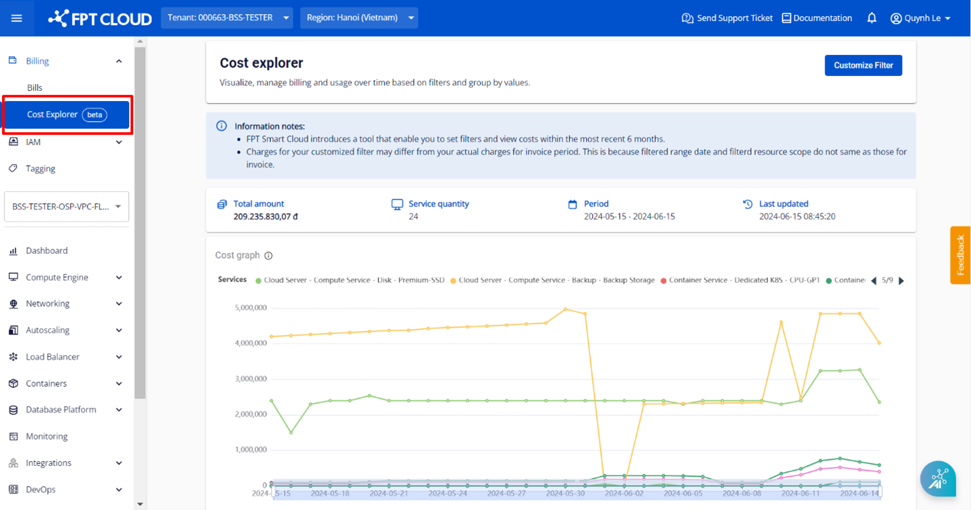This screenshot has width=971, height=510.
Task: Click the 2024-06-15 08:45:20 timestamp
Action: [797, 217]
